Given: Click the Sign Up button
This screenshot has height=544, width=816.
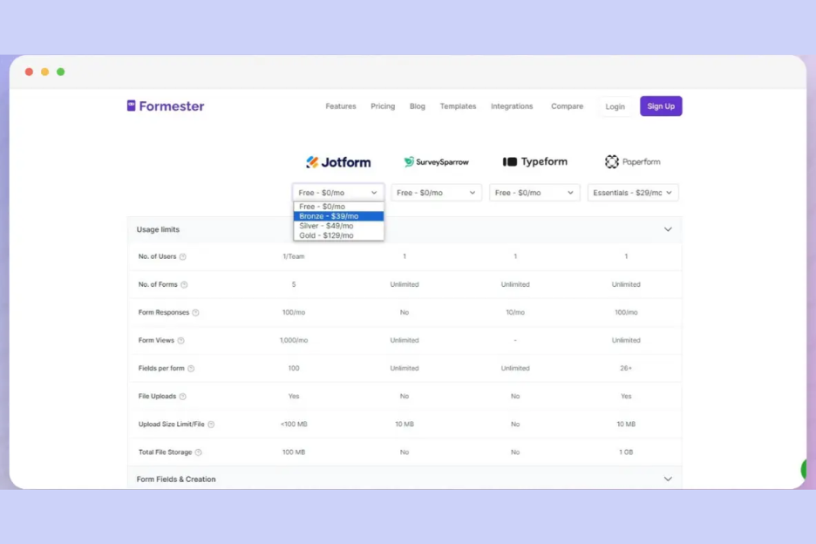Looking at the screenshot, I should [x=661, y=105].
